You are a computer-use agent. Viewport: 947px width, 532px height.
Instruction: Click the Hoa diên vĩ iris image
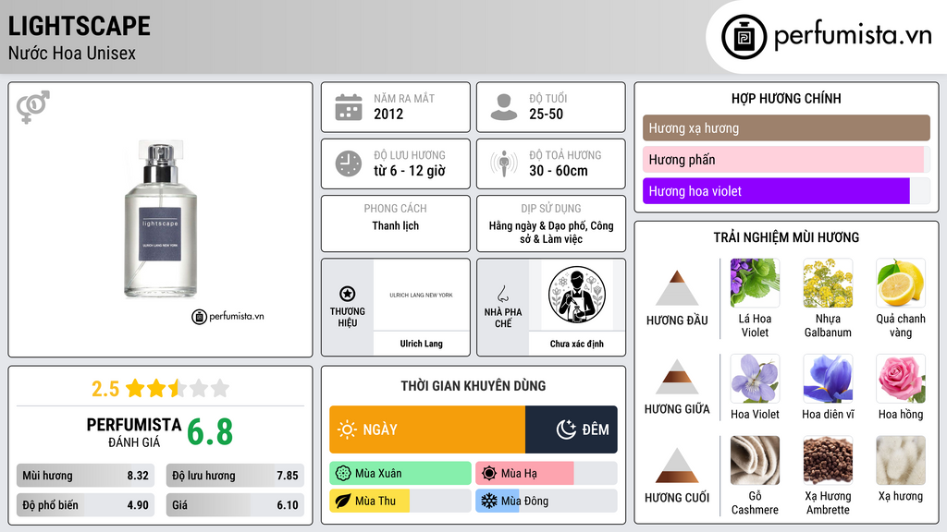click(828, 378)
